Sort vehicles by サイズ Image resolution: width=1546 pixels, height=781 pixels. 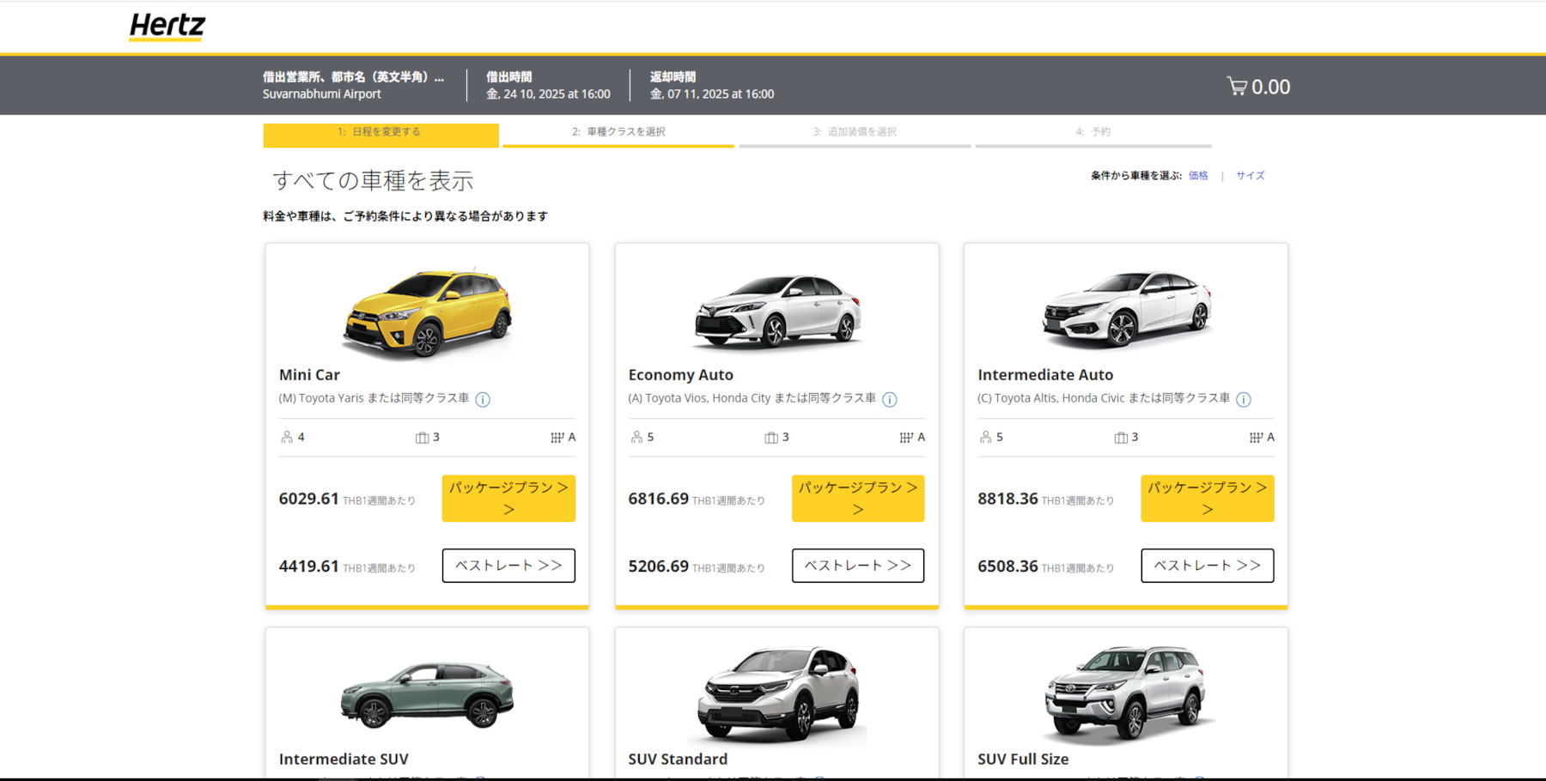tap(1251, 176)
